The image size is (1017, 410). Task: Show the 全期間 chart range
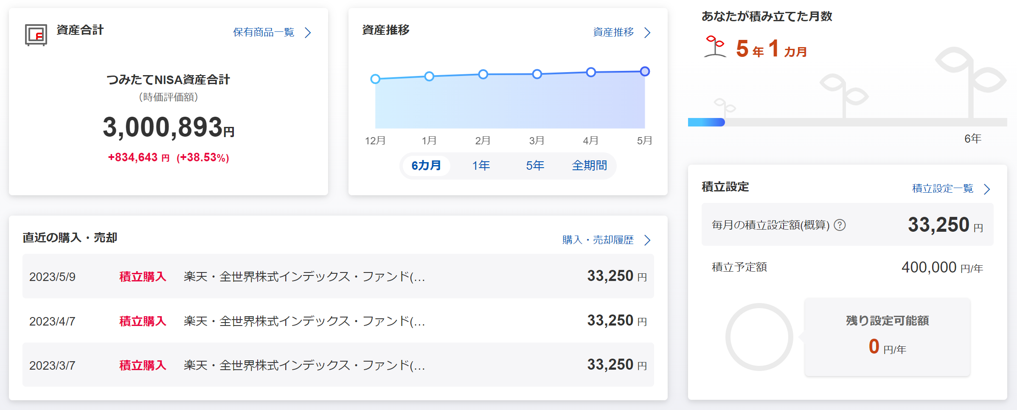click(x=589, y=166)
